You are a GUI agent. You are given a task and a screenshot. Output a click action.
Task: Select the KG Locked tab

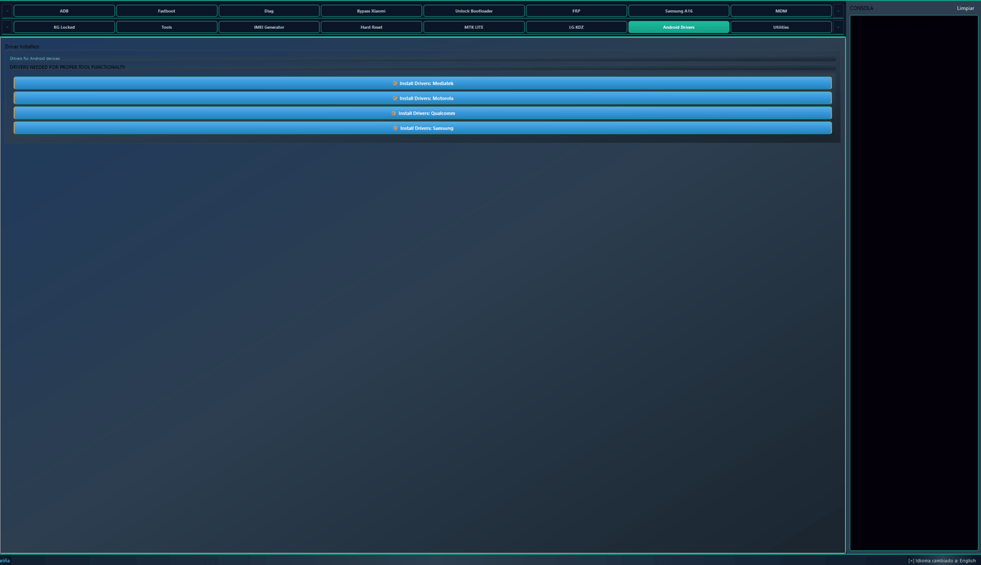(x=64, y=27)
